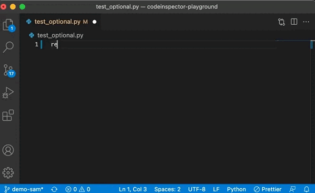Open editor More Actions ellipsis menu
The width and height of the screenshot is (315, 193).
tap(306, 22)
